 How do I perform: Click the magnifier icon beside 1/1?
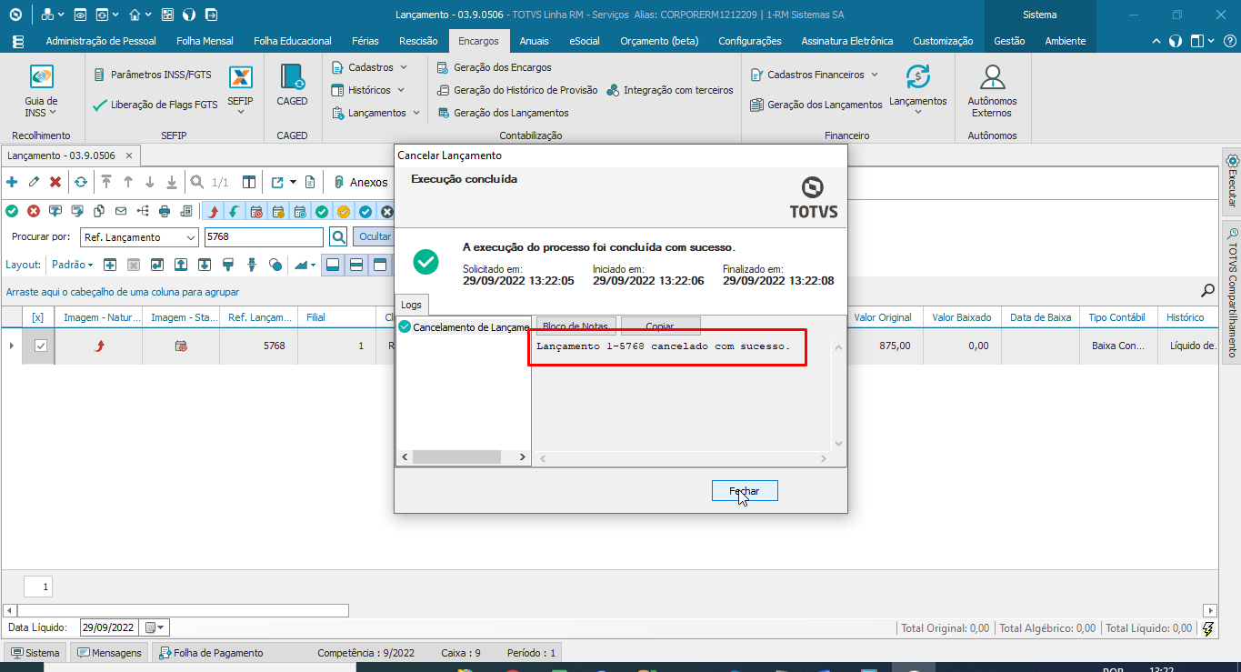point(196,182)
